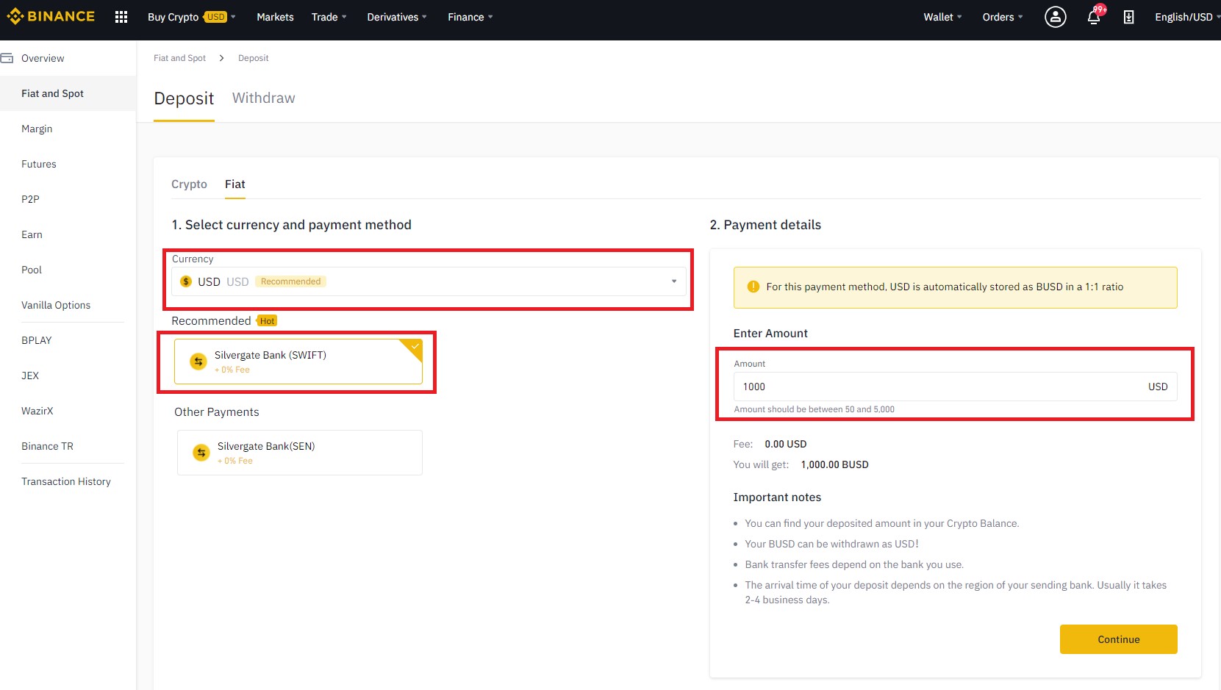The height and width of the screenshot is (690, 1221).
Task: Click the Silvergate Bank (SWIFT) swap icon
Action: pyautogui.click(x=198, y=362)
